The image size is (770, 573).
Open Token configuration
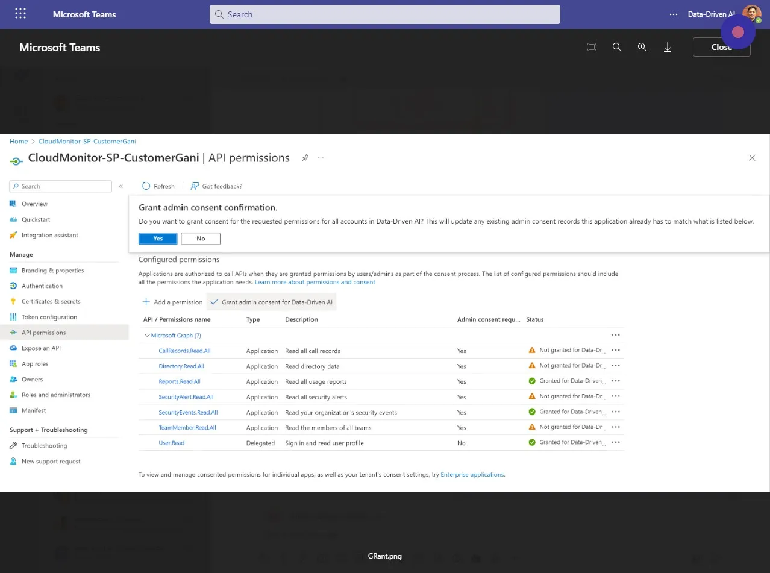click(x=49, y=318)
